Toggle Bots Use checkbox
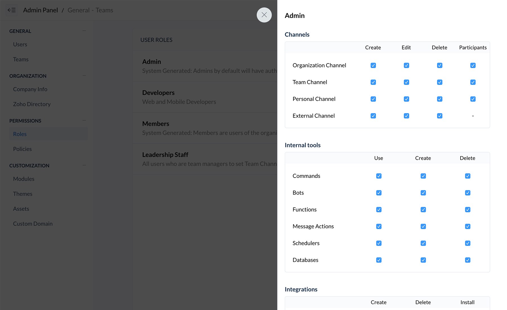Image resolution: width=507 pixels, height=310 pixels. [379, 193]
